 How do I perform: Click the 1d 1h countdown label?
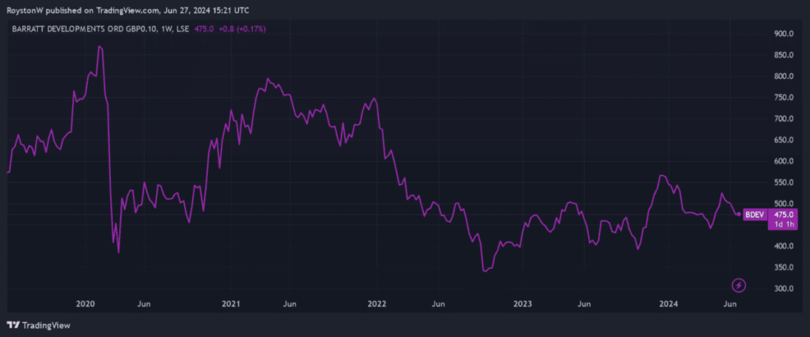click(x=783, y=224)
